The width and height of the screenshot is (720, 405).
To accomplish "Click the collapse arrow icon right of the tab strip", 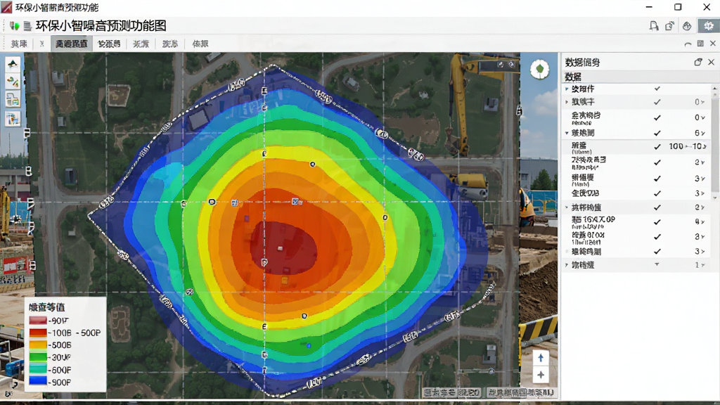I will click(x=688, y=44).
